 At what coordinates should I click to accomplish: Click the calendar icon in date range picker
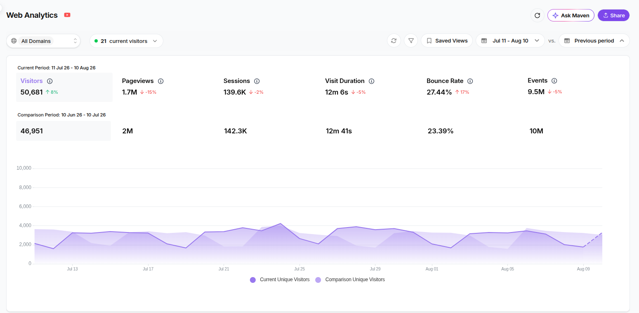484,40
